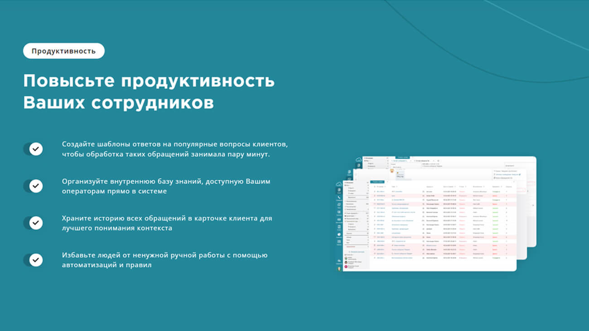Select the teal highlighted tab above the ticket table
Image resolution: width=589 pixels, height=331 pixels.
377,182
